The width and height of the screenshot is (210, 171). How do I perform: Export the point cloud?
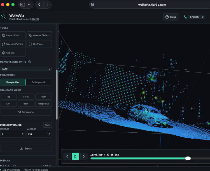click(26, 149)
